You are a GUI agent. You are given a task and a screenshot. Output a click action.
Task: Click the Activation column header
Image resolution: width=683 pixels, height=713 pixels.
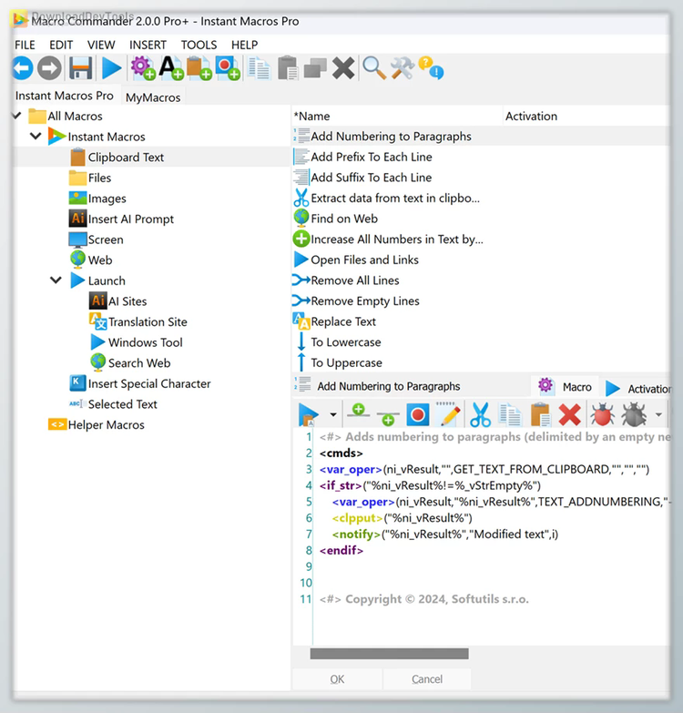pos(586,116)
